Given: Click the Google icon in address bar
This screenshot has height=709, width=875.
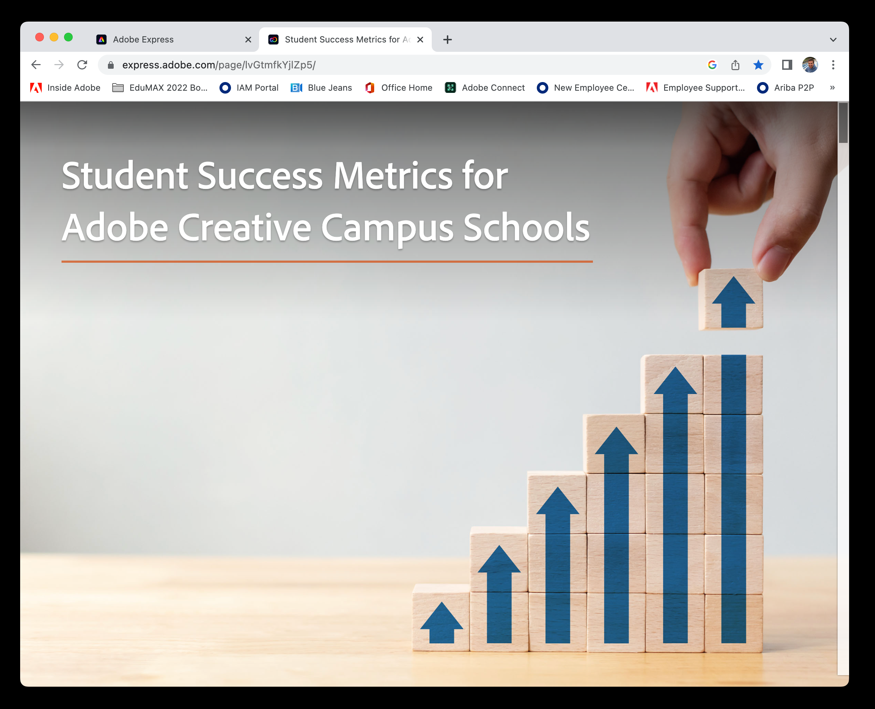Looking at the screenshot, I should (x=712, y=64).
